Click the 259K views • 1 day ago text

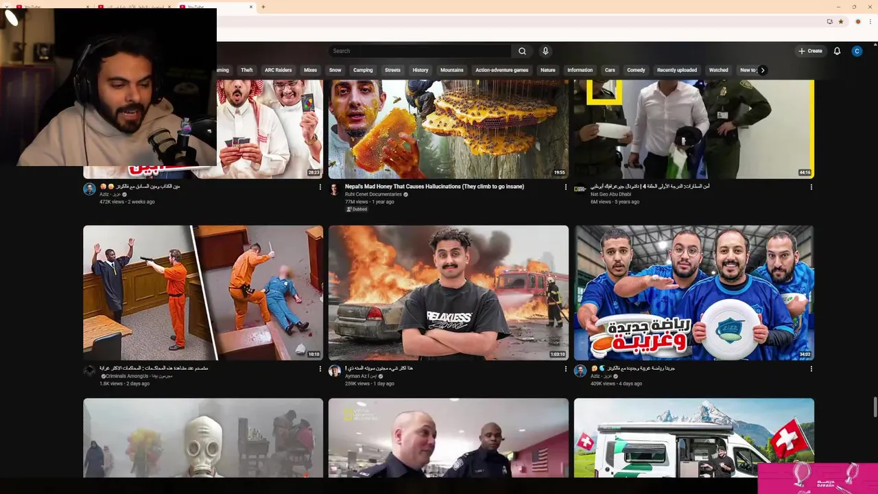[369, 384]
